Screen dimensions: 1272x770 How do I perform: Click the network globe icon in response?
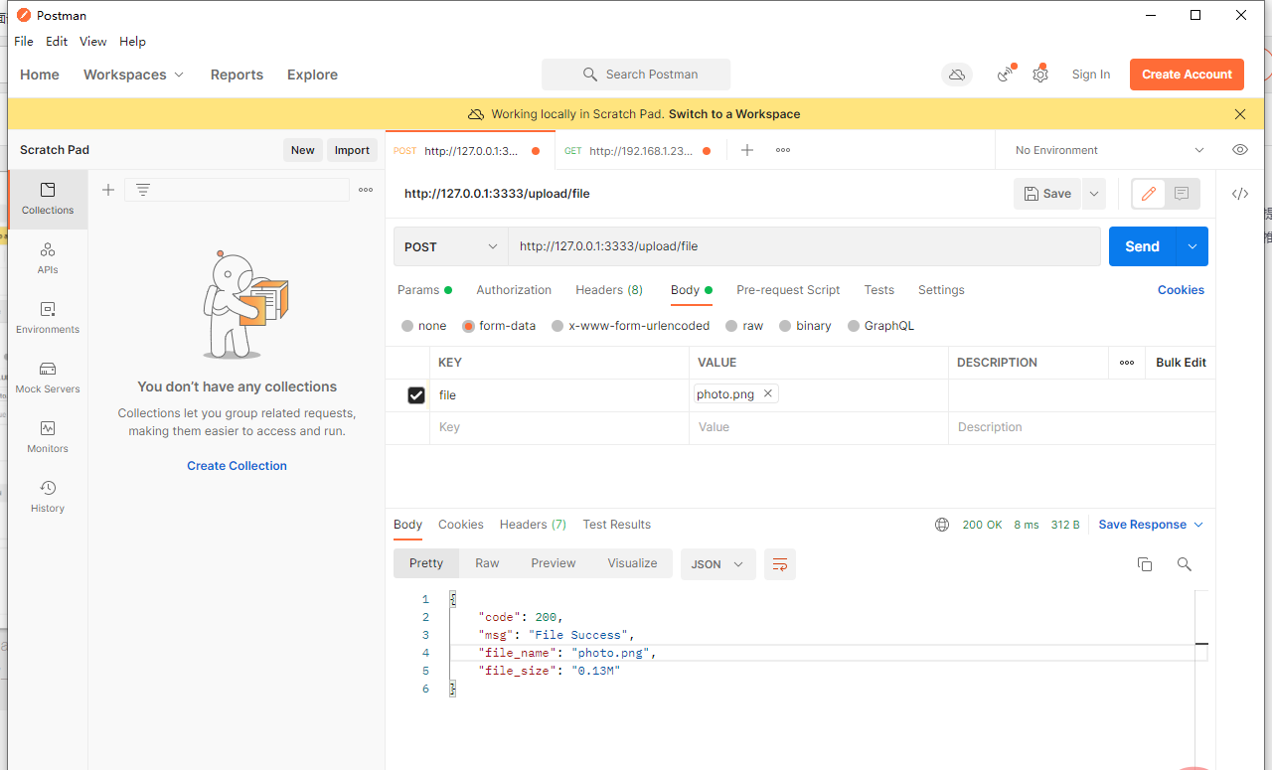942,525
